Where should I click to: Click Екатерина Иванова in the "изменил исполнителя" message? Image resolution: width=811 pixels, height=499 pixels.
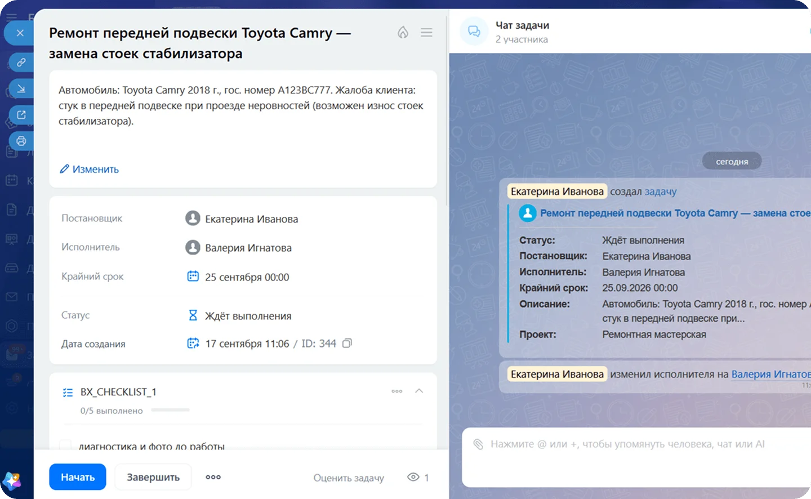[557, 374]
